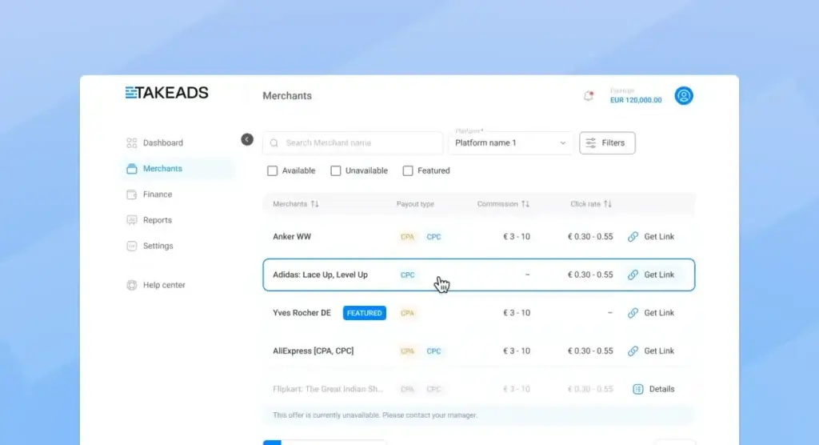Screen dimensions: 819x445
Task: Click the search magnifier icon
Action: 274,142
